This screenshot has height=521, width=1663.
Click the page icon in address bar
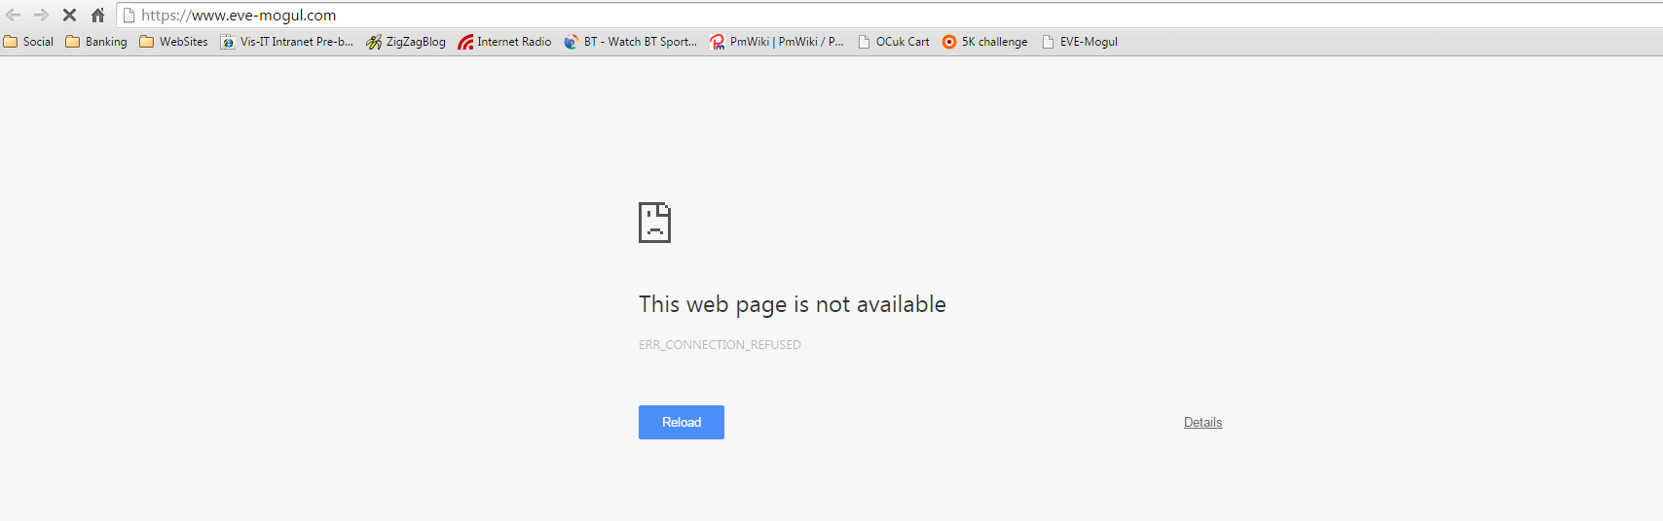click(x=129, y=16)
